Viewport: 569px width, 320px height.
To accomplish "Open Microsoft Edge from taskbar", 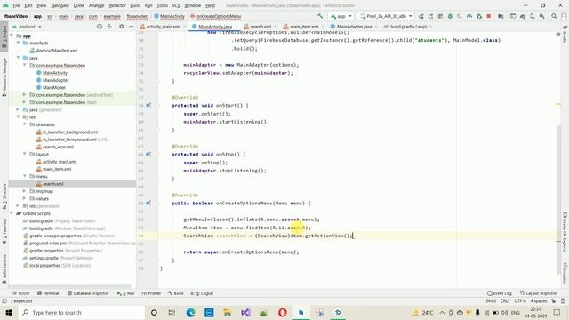I will [x=190, y=312].
